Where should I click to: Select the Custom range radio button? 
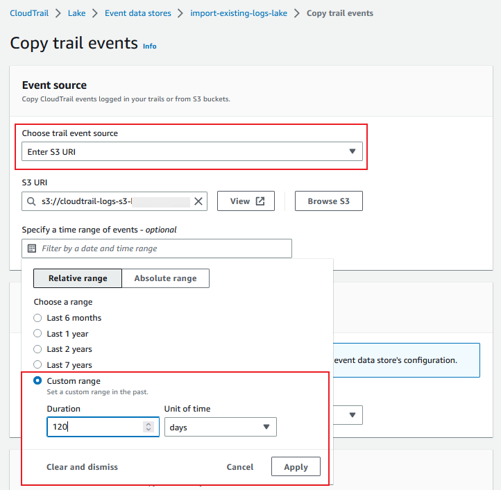pos(37,380)
